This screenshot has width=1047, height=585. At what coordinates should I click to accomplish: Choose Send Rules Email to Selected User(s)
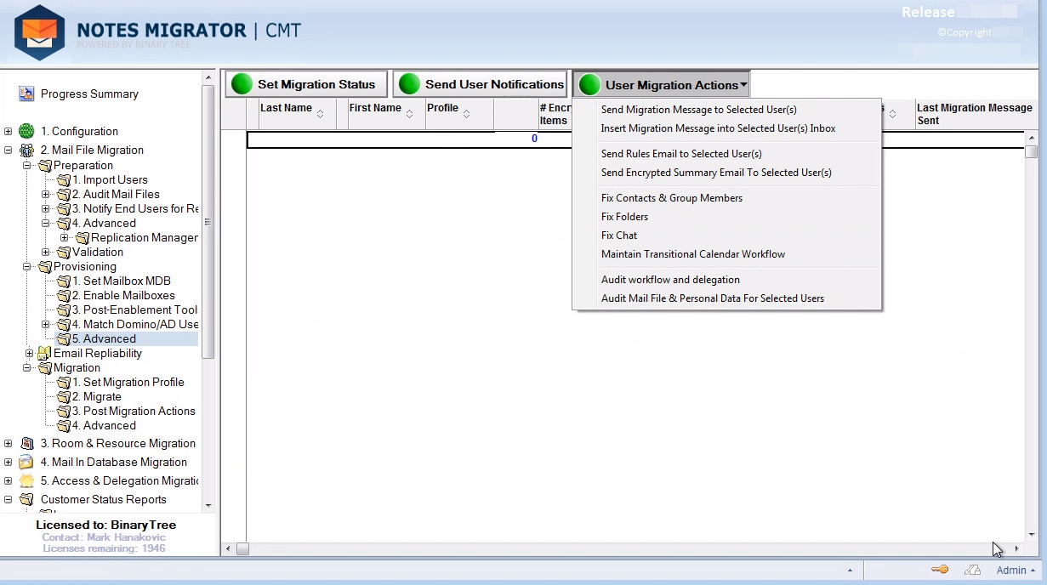click(x=681, y=154)
